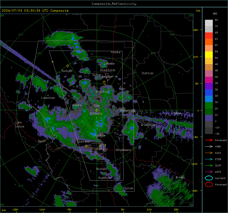Select the magenta 39-42 dBZ swatch
The width and height of the screenshot is (228, 213).
click(209, 80)
